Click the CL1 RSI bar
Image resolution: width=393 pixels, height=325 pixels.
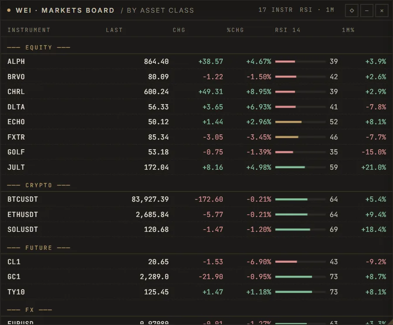pyautogui.click(x=300, y=262)
